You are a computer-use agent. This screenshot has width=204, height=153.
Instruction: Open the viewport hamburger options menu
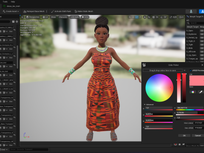[22, 17]
